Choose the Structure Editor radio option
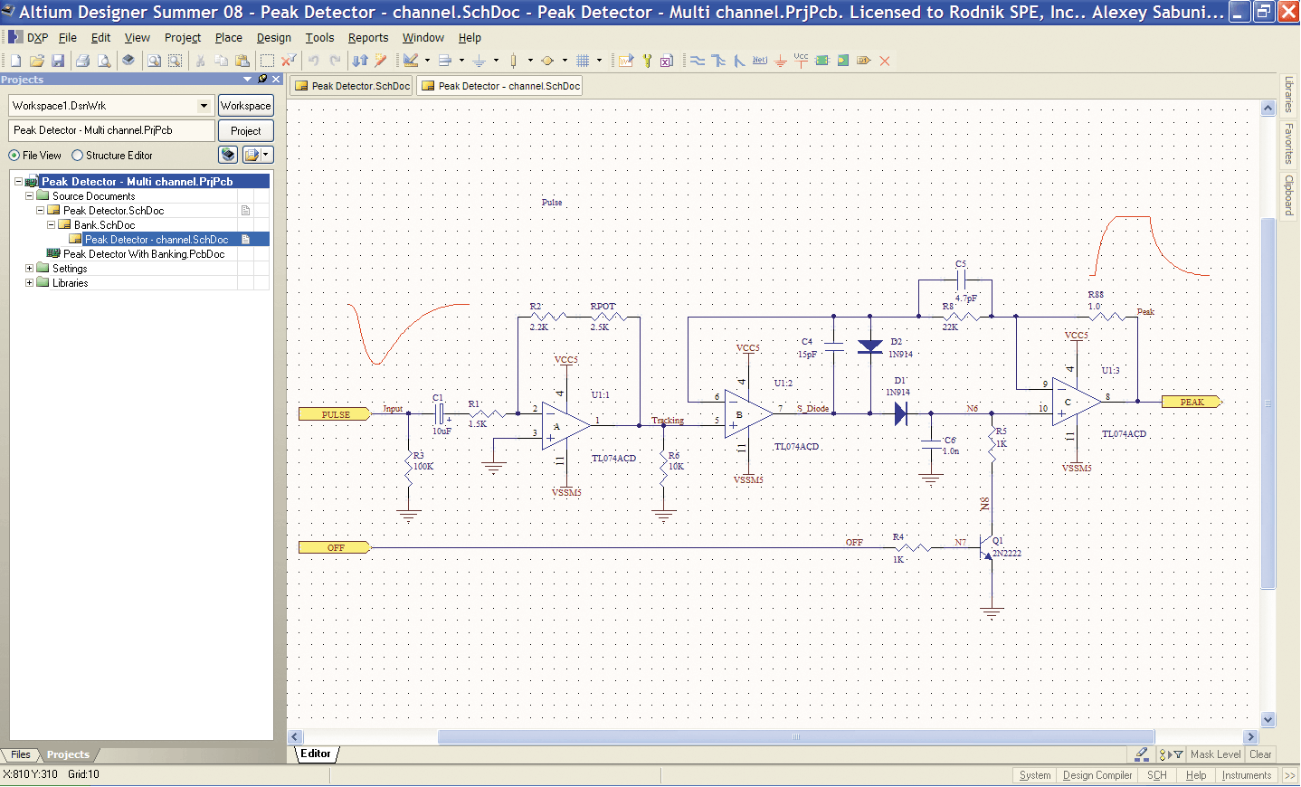 pyautogui.click(x=78, y=156)
